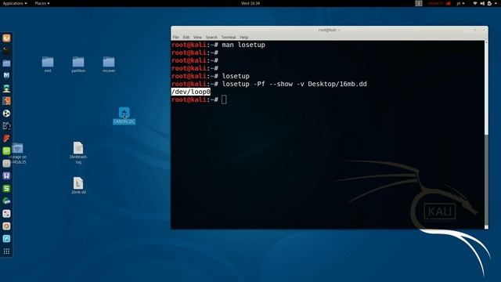Click the workspace switcher icon in top bar
The width and height of the screenshot is (501, 282).
click(x=419, y=3)
